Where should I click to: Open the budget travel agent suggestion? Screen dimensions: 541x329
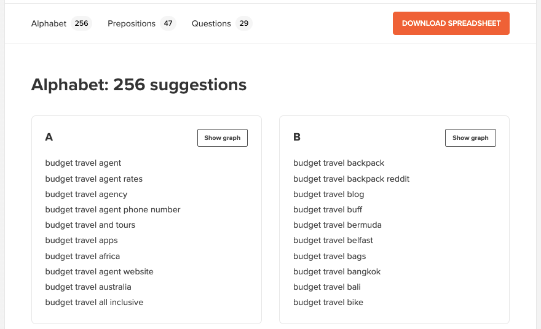83,163
